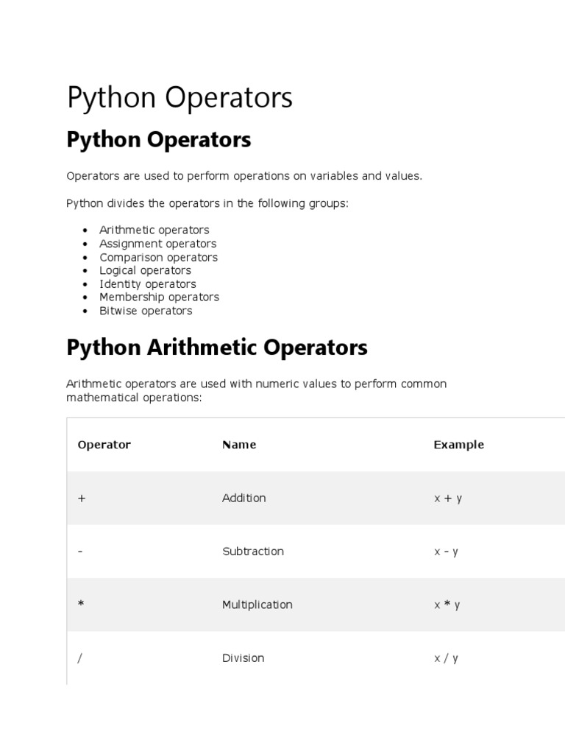
Task: Select 'Assignment operators' in the bullet list
Action: [x=158, y=244]
